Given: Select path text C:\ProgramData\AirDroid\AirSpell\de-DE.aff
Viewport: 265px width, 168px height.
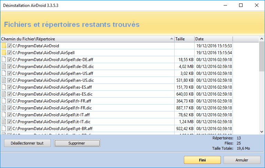Looking at the screenshot, I should point(53,59).
